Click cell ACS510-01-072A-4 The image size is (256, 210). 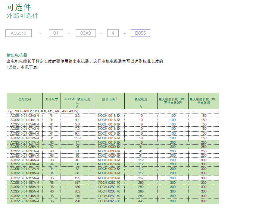point(25,169)
